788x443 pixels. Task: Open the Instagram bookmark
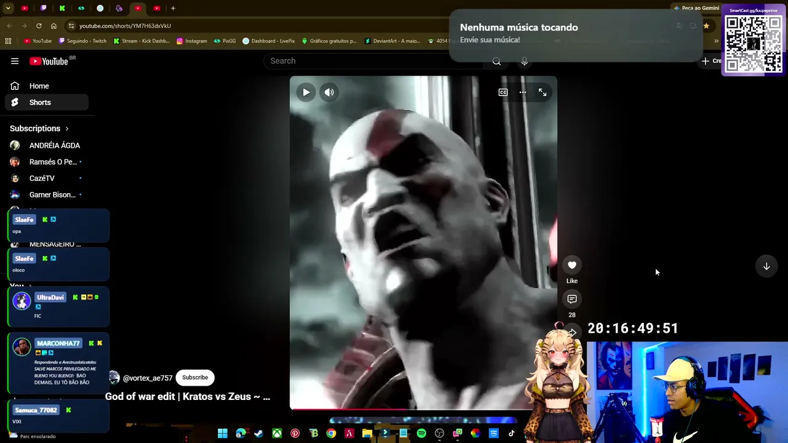pyautogui.click(x=191, y=41)
